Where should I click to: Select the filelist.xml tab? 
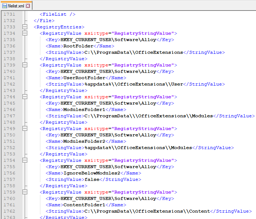tap(16, 6)
